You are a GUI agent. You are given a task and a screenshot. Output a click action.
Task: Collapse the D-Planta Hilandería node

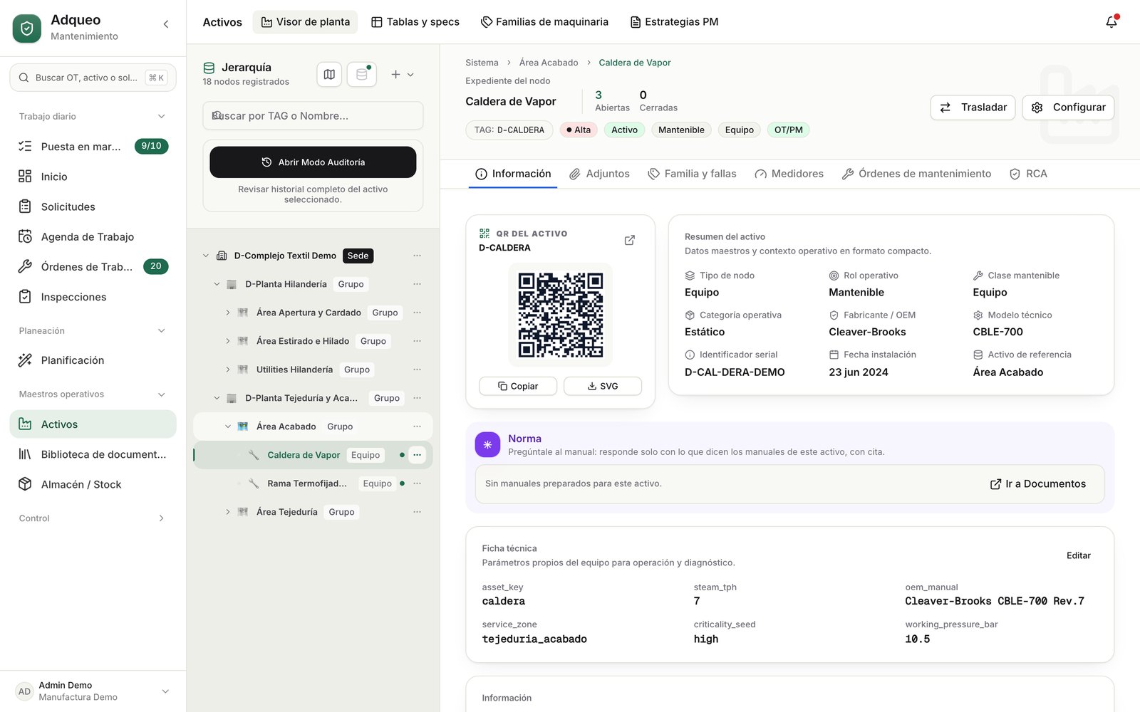[217, 284]
